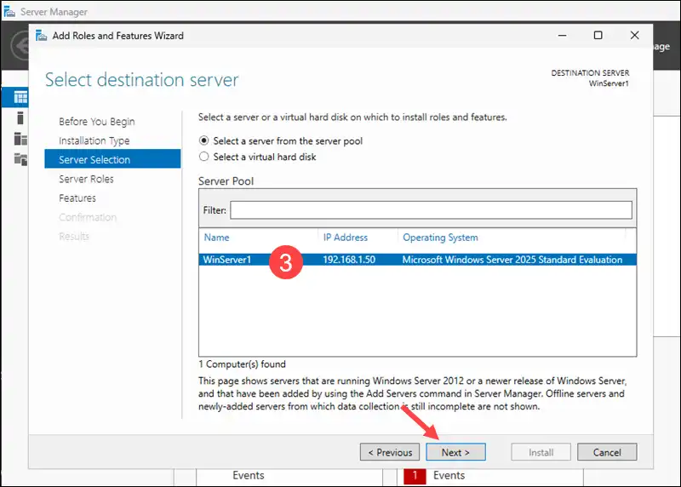Click the Previous button

pyautogui.click(x=390, y=452)
